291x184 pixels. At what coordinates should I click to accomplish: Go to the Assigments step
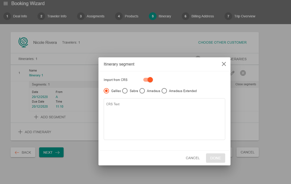pos(95,16)
